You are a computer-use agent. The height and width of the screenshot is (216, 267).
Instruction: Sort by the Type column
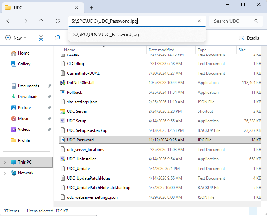click(202, 50)
